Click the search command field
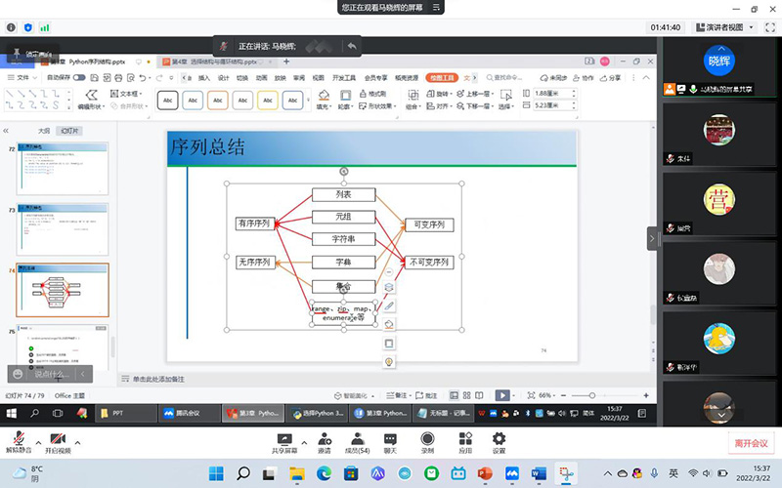This screenshot has width=782, height=488. pos(504,78)
